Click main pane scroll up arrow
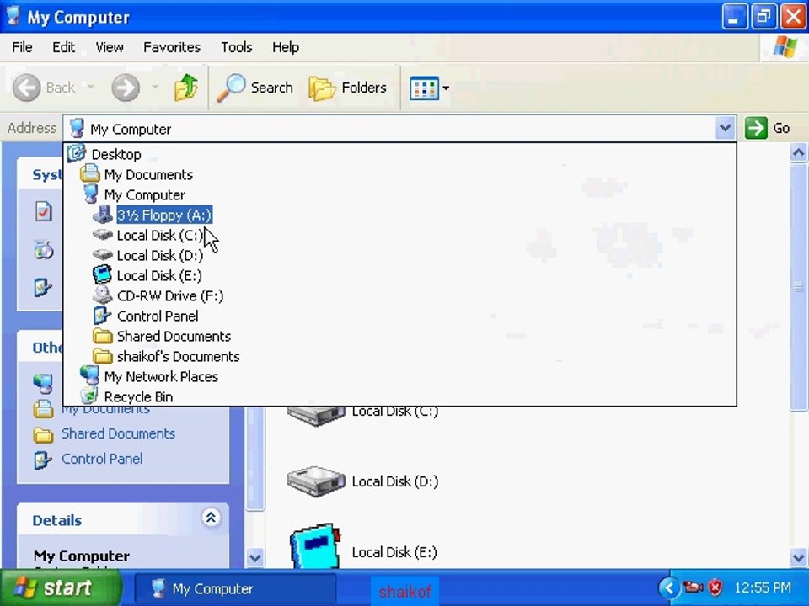 (x=798, y=153)
